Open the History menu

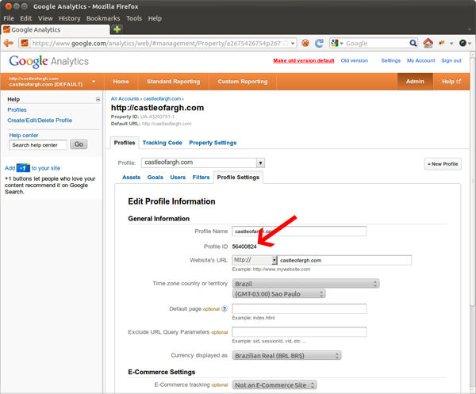(x=70, y=18)
